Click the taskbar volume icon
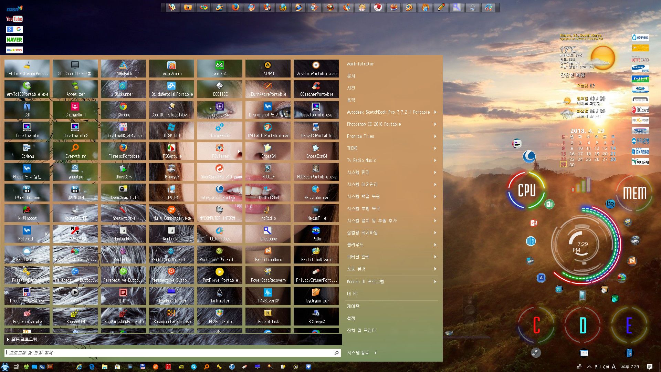 [x=606, y=367]
